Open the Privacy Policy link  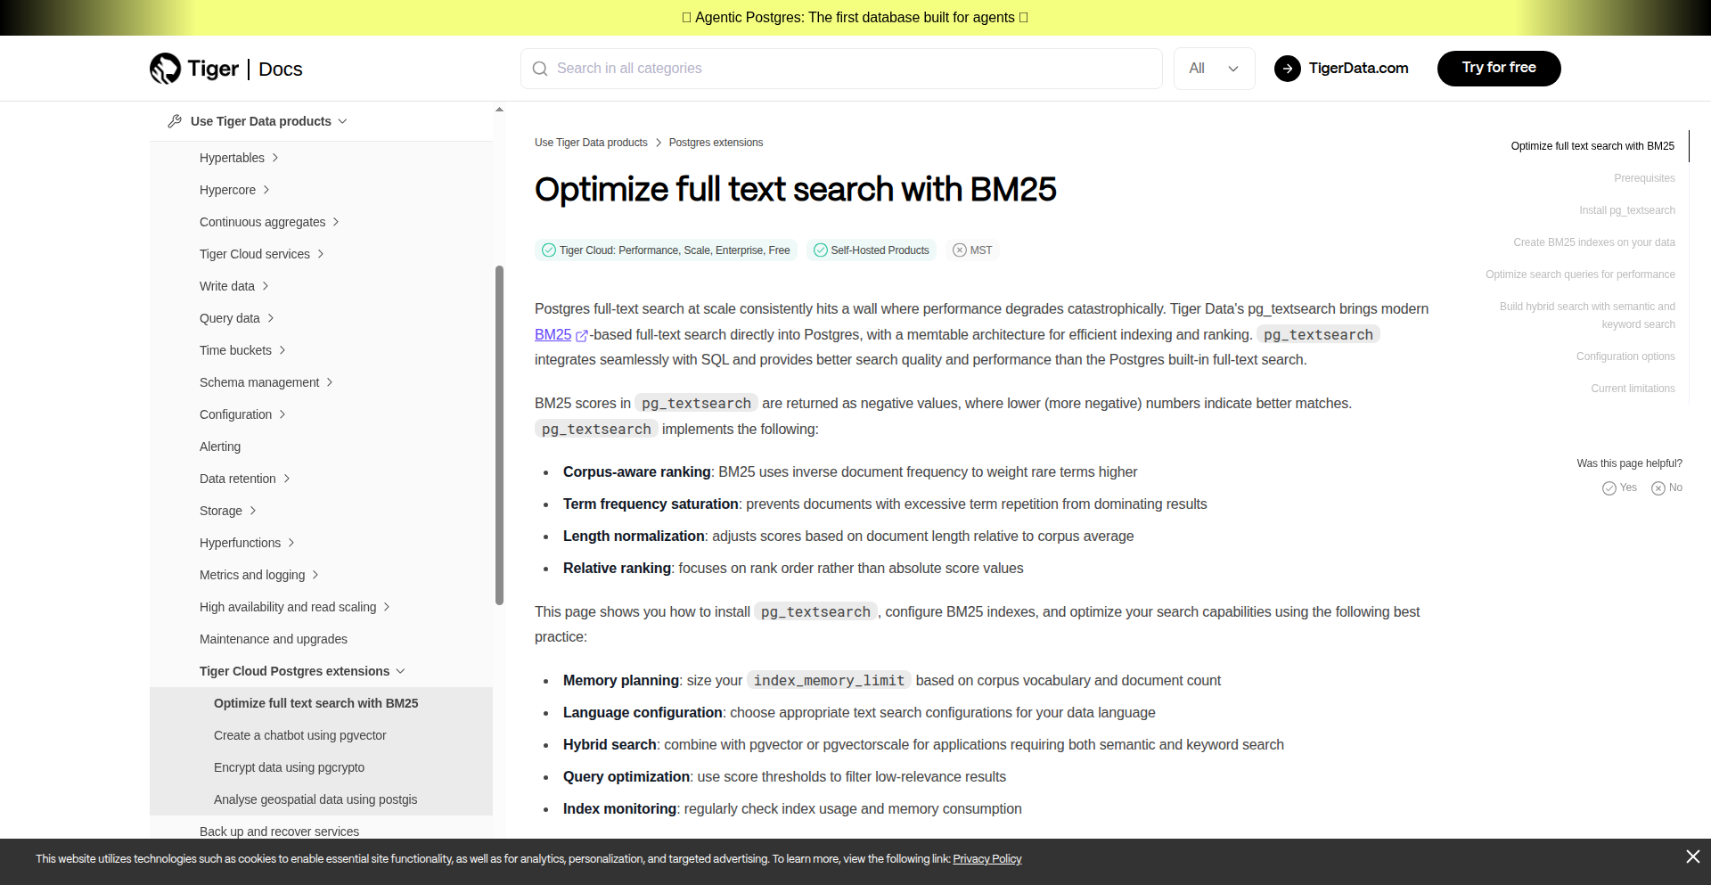point(986,859)
